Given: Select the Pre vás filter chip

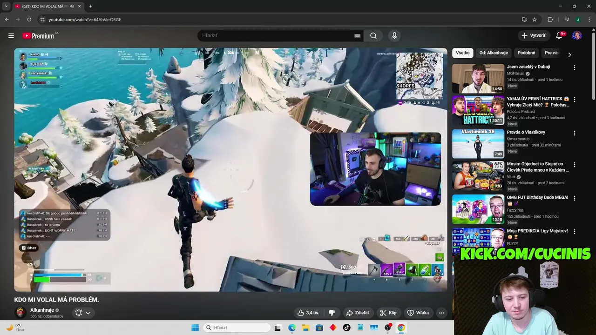Looking at the screenshot, I should click(552, 53).
